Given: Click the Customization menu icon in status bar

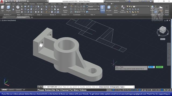Looking at the screenshot, I should tap(171, 90).
